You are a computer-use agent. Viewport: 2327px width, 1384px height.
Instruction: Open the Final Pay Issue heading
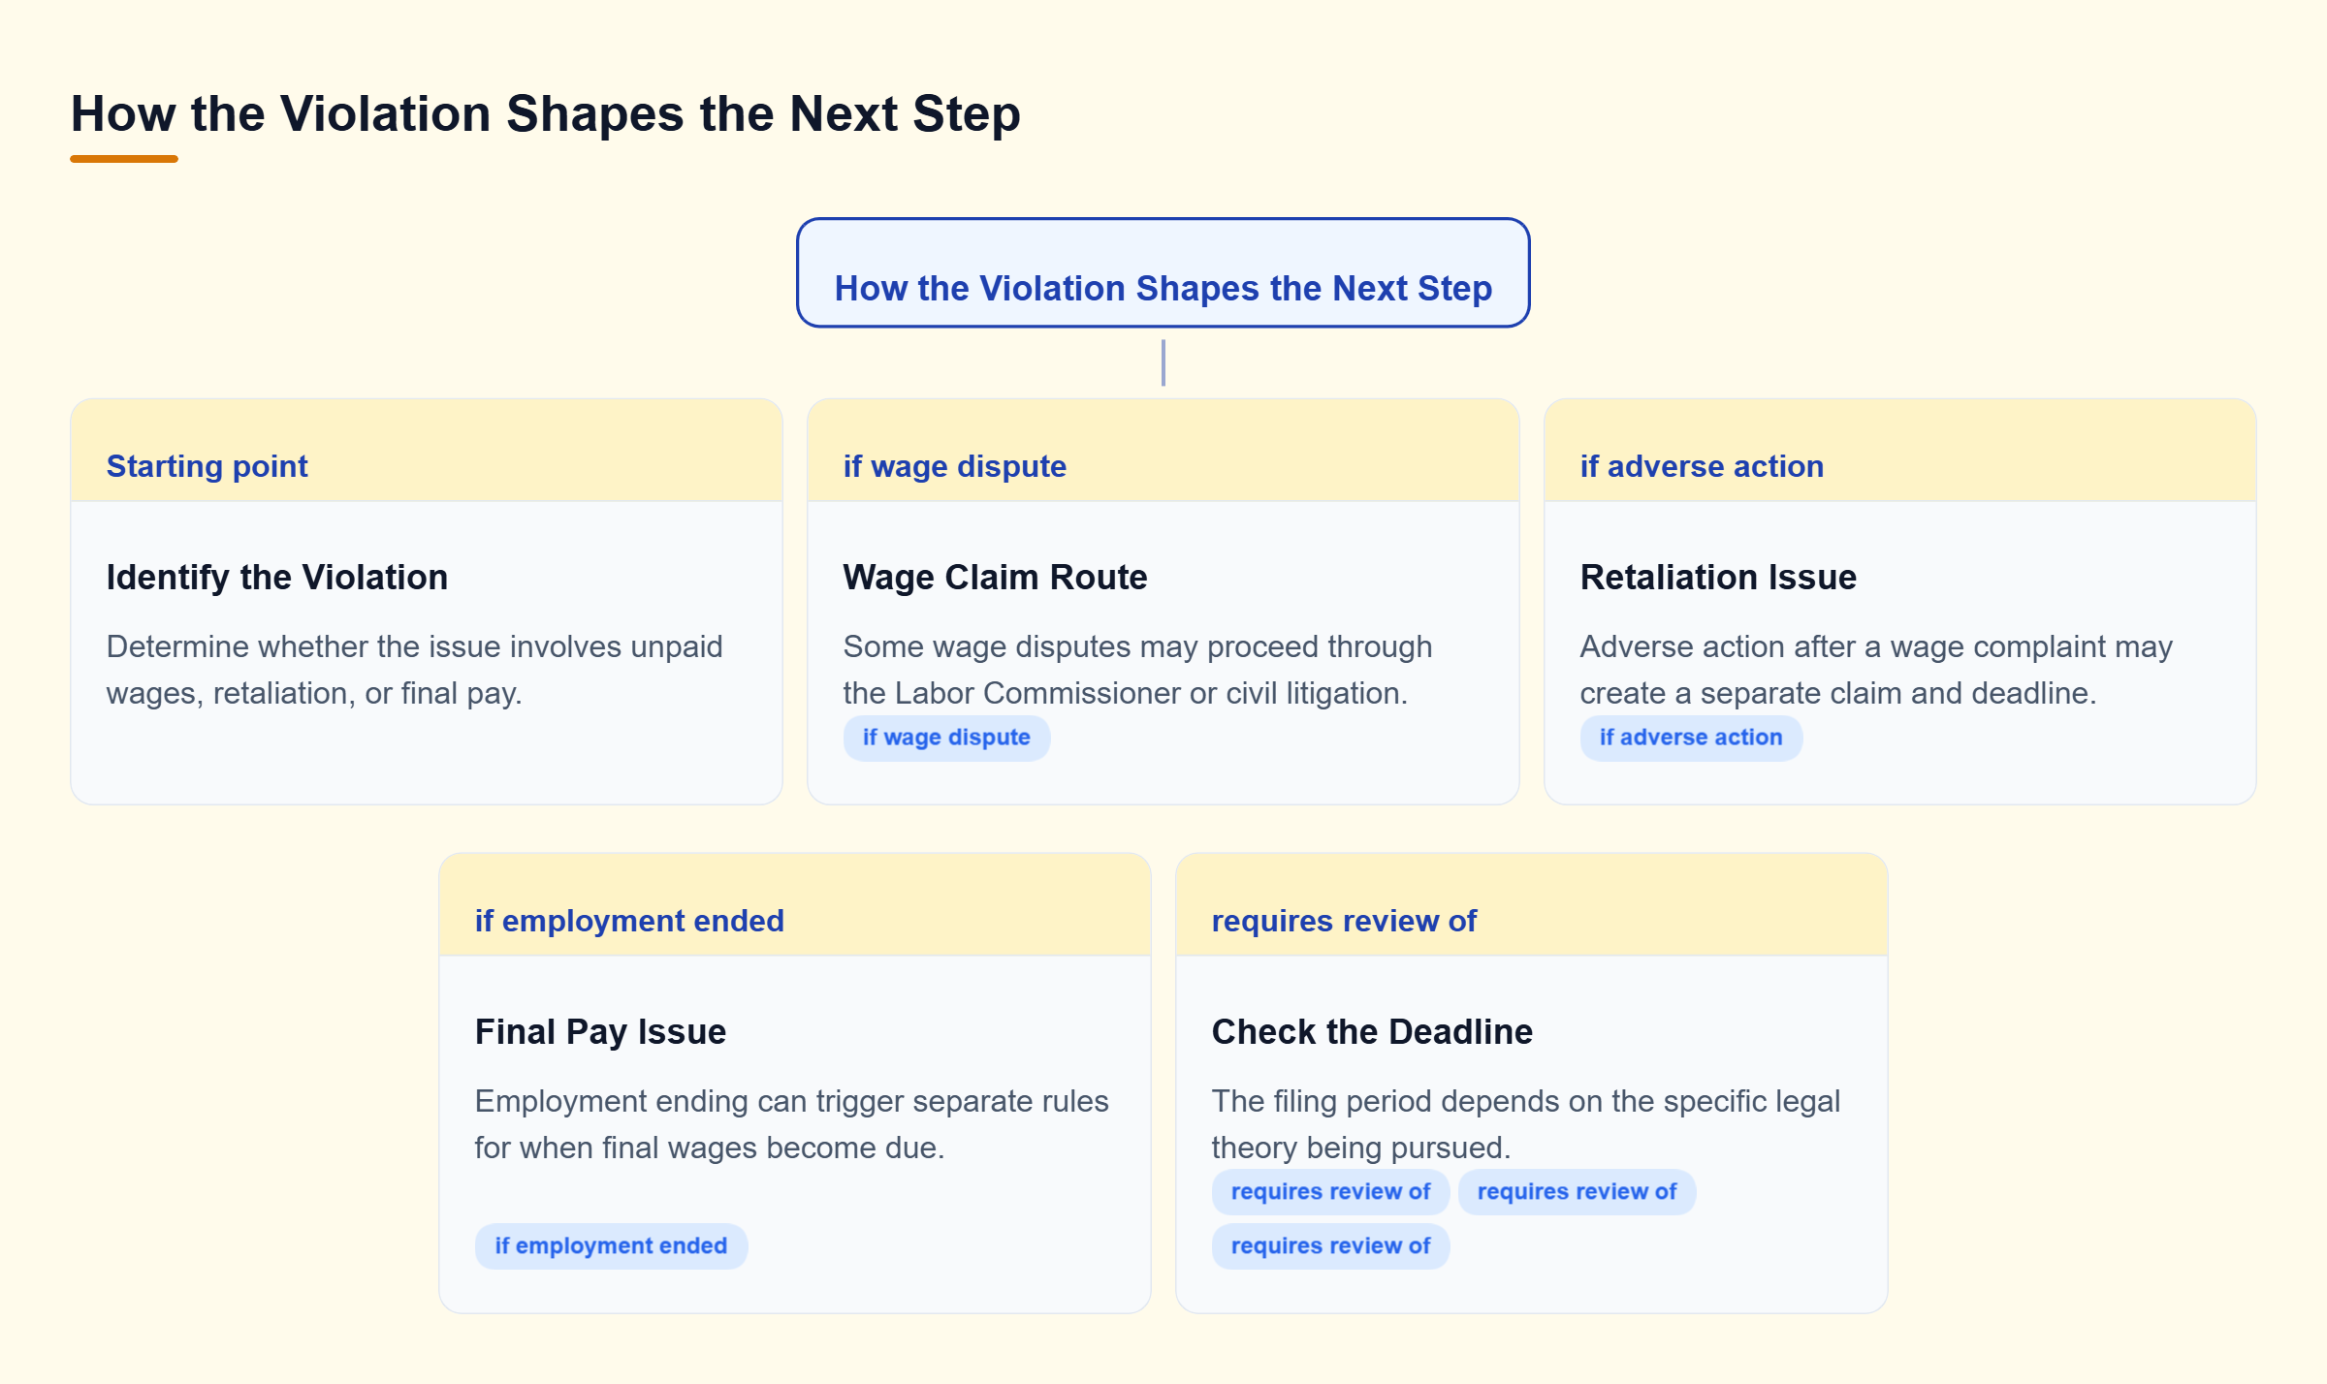(600, 1031)
